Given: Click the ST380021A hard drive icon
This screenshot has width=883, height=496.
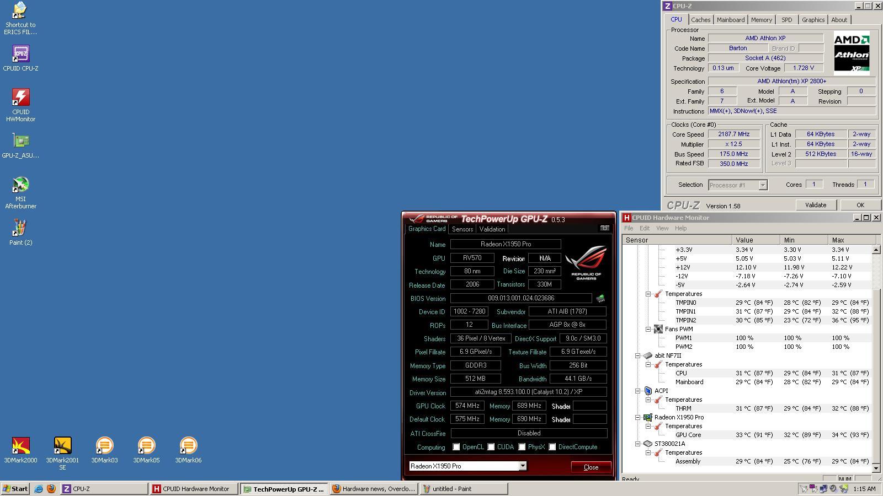Looking at the screenshot, I should (648, 444).
